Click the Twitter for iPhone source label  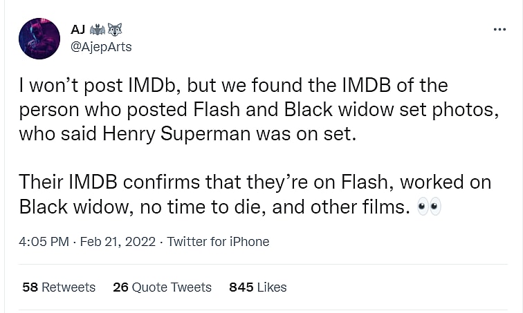[x=218, y=242]
